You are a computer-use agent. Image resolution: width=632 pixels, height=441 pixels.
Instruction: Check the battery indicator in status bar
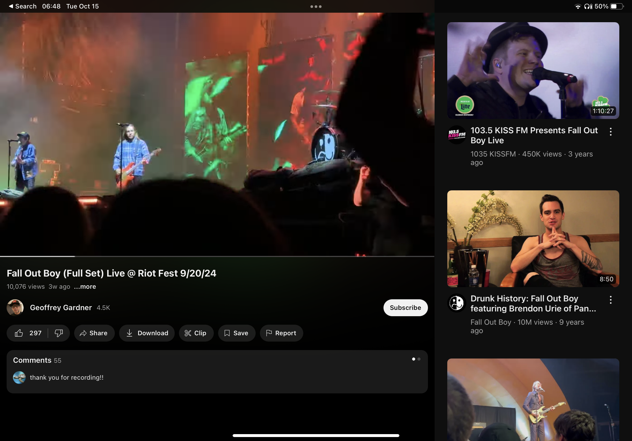(x=617, y=6)
